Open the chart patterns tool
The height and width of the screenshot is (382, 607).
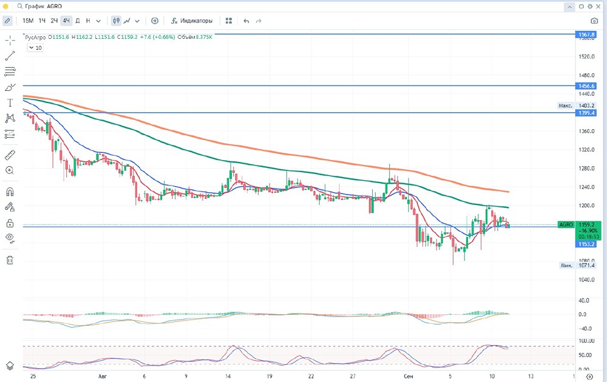[10, 118]
